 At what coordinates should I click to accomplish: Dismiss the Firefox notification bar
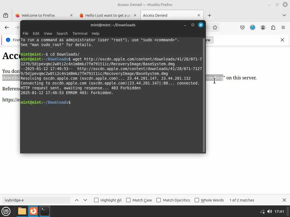tap(282, 40)
